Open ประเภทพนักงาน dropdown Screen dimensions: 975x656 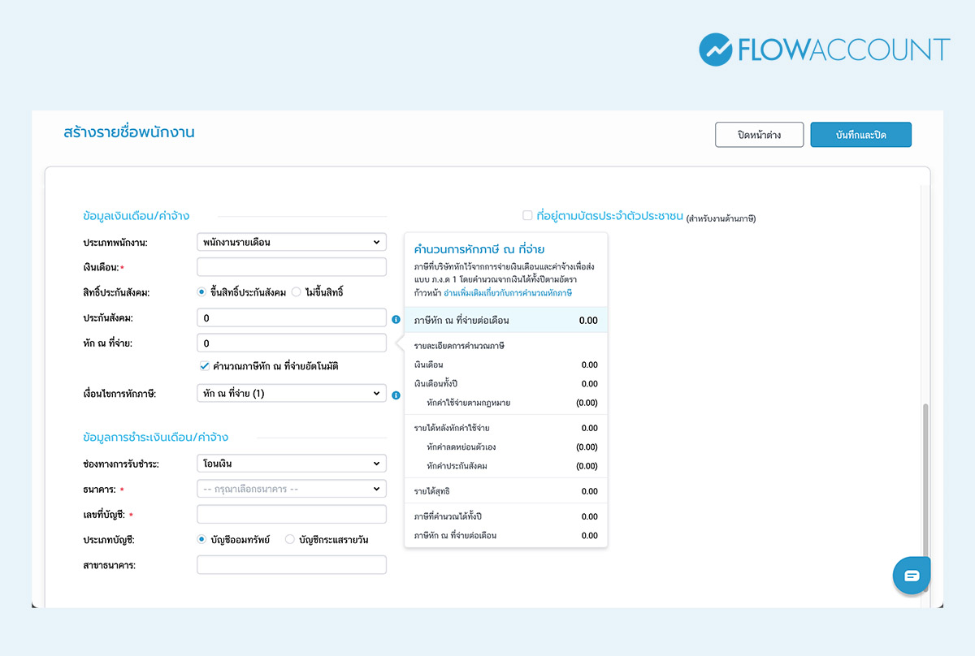292,242
